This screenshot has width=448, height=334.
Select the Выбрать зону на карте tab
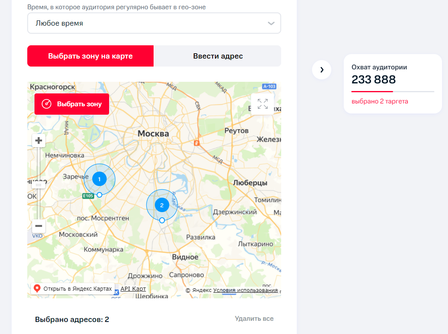[x=90, y=56]
